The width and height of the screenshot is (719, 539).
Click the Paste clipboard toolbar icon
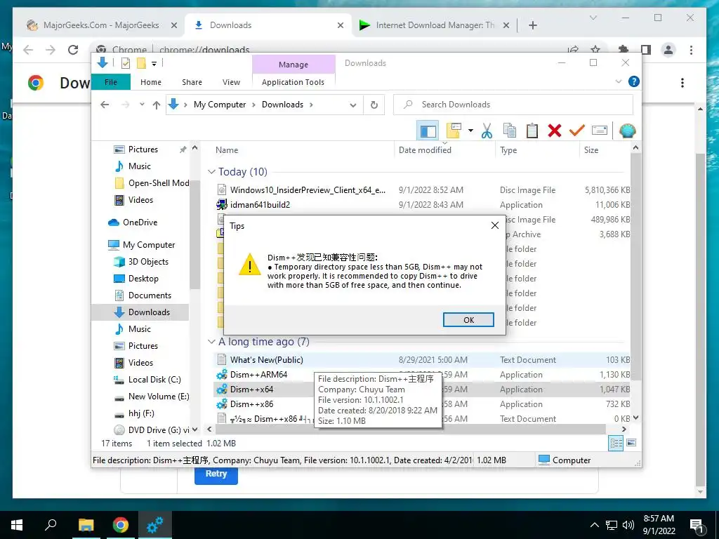point(532,131)
